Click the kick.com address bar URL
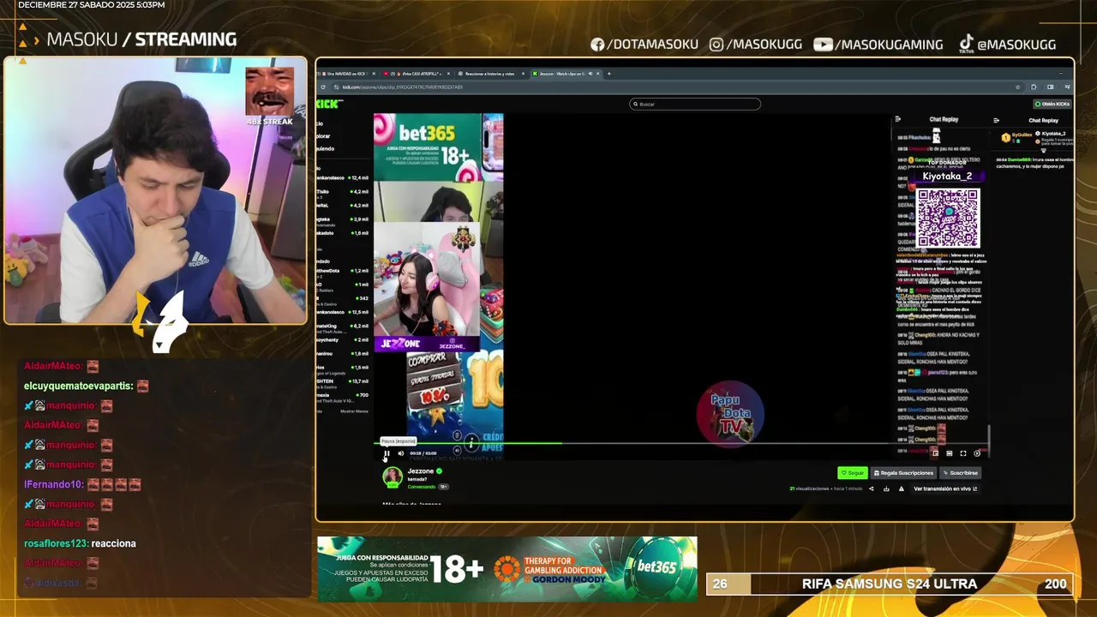The width and height of the screenshot is (1097, 617). click(403, 87)
